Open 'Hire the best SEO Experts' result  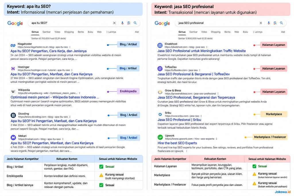(x=177, y=143)
